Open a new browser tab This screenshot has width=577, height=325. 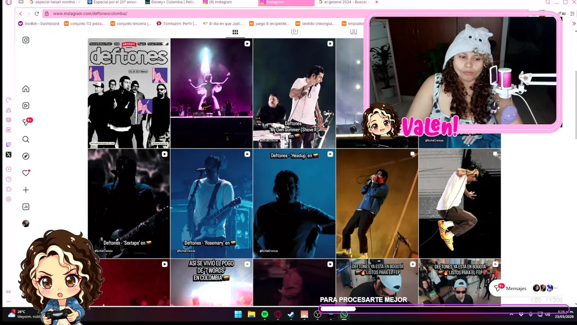377,2
